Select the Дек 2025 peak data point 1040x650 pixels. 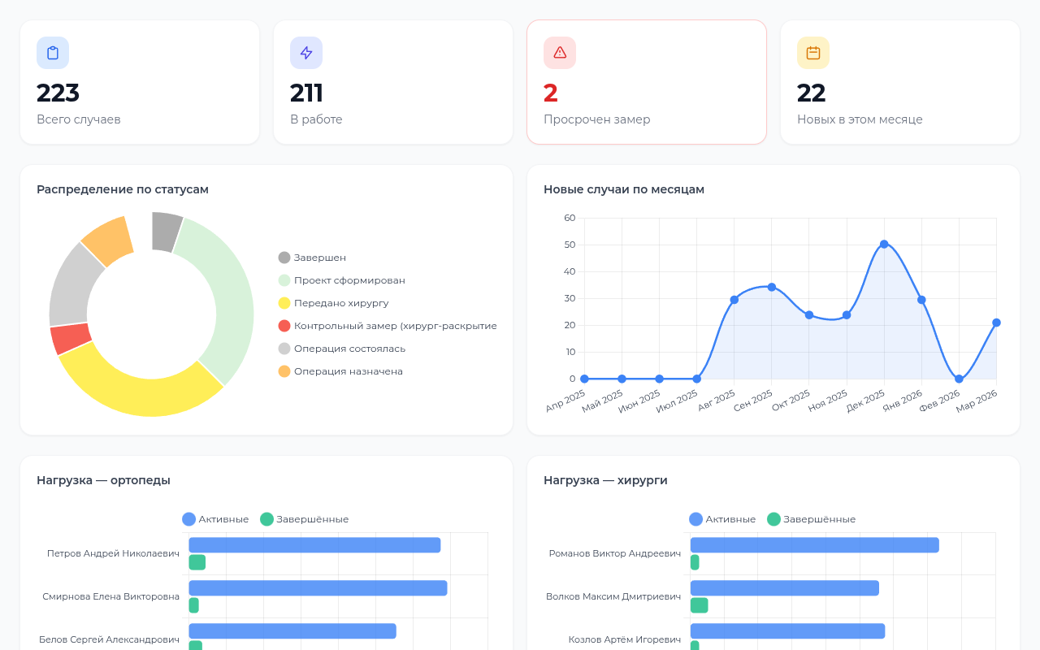(x=884, y=245)
